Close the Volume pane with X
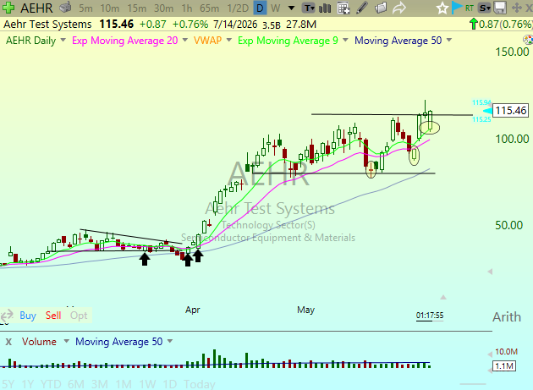Screen dimensions: 533x390 coord(8,342)
